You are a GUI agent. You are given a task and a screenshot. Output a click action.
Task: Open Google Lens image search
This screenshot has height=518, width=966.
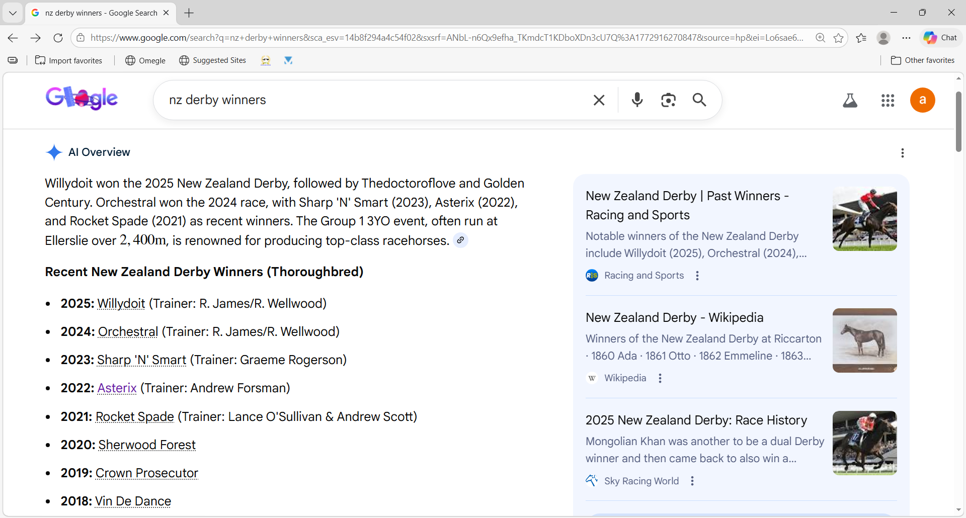point(668,100)
